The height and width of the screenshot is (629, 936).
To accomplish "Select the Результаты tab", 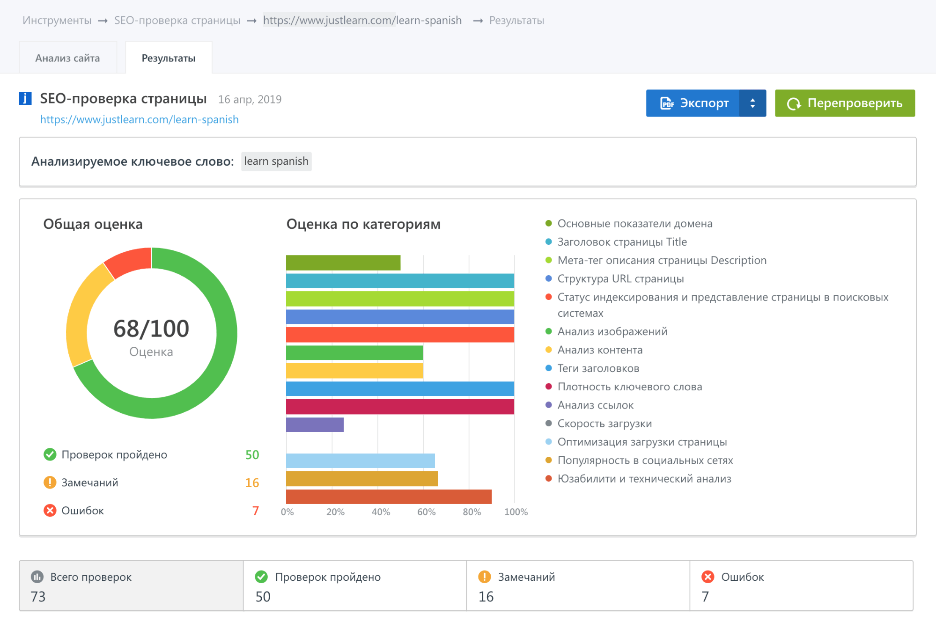I will (169, 58).
